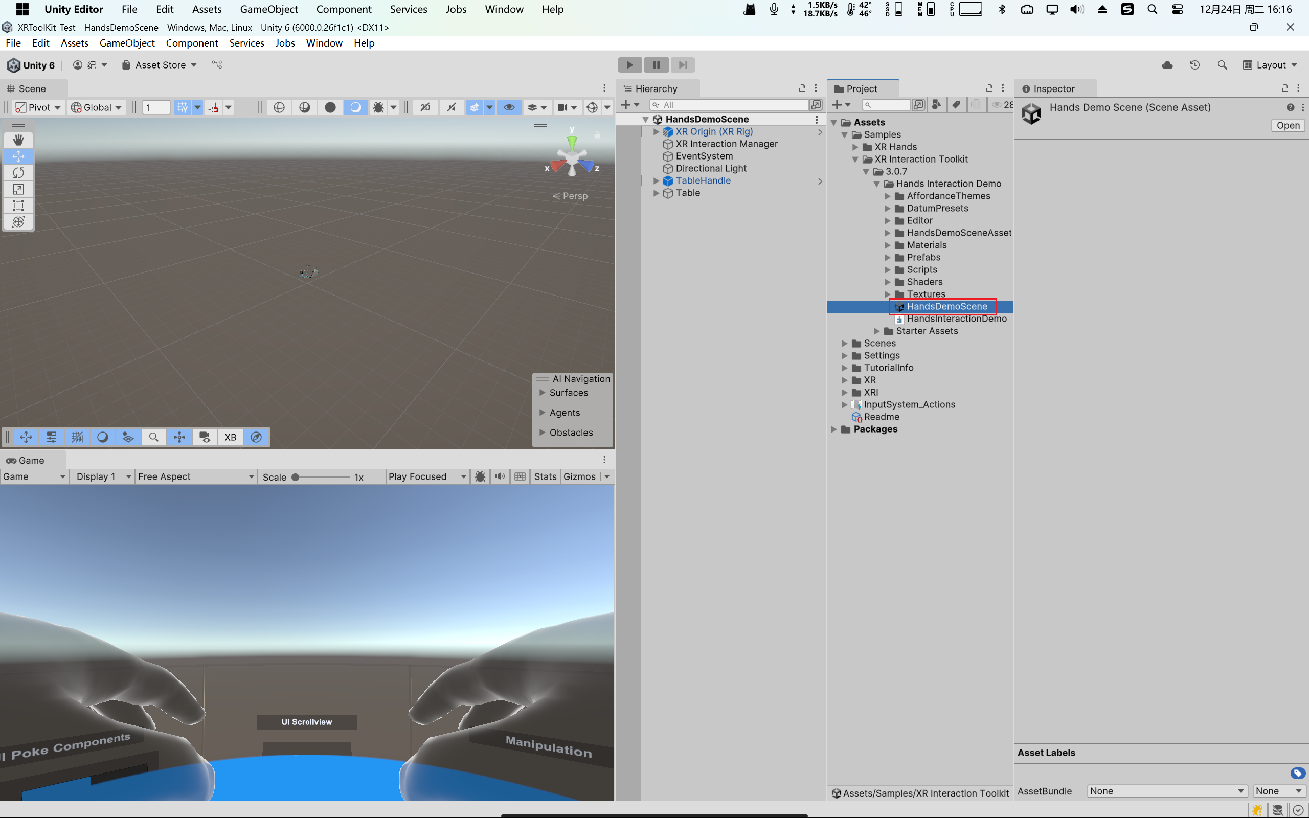Toggle Game view mute audio
The height and width of the screenshot is (818, 1309).
500,476
